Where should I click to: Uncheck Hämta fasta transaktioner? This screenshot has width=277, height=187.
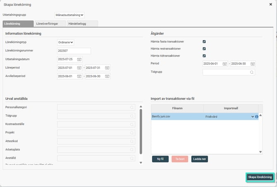(x=204, y=42)
